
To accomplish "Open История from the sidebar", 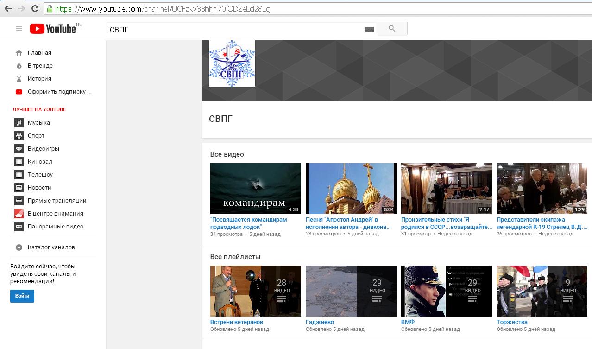I will click(x=39, y=79).
